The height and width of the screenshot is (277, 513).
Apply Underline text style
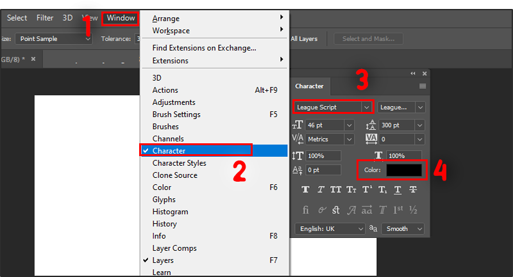click(398, 189)
